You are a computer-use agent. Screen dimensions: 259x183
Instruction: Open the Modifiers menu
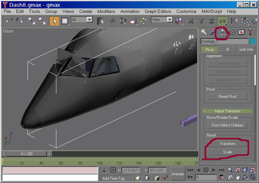click(x=106, y=11)
